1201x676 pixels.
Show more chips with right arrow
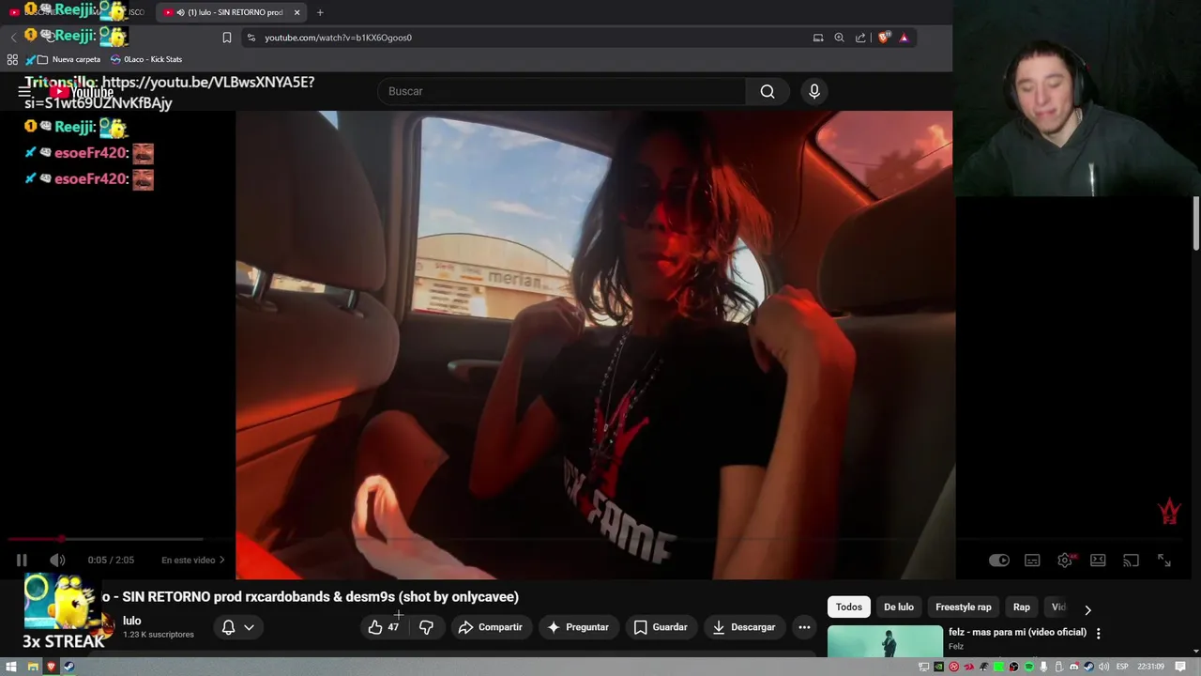coord(1087,609)
